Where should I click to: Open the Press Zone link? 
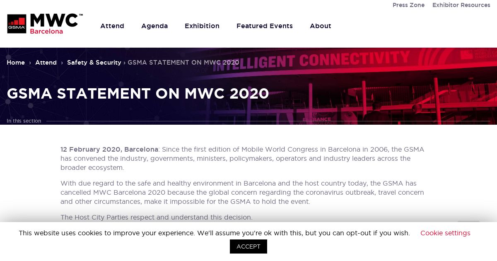click(x=409, y=5)
